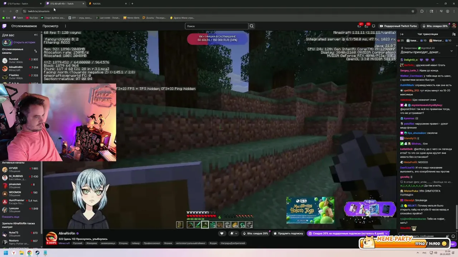Open the 'Last events - Donat...' bookmark
This screenshot has width=458, height=257.
click(108, 17)
